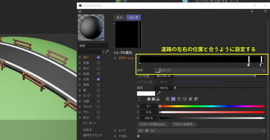Click the keyframe diamond beside グラデーション
270x140 pixels.
tap(115, 58)
